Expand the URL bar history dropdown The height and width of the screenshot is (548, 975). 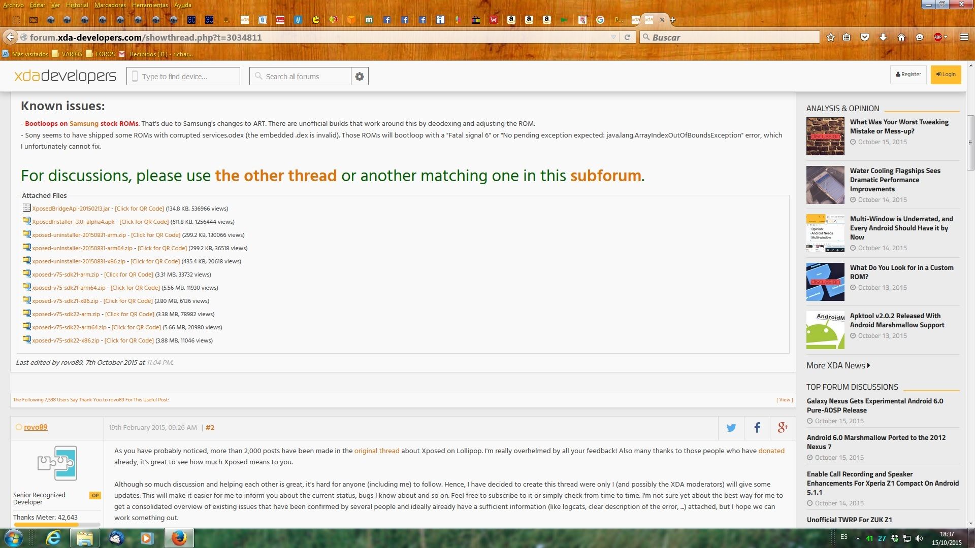click(x=613, y=37)
